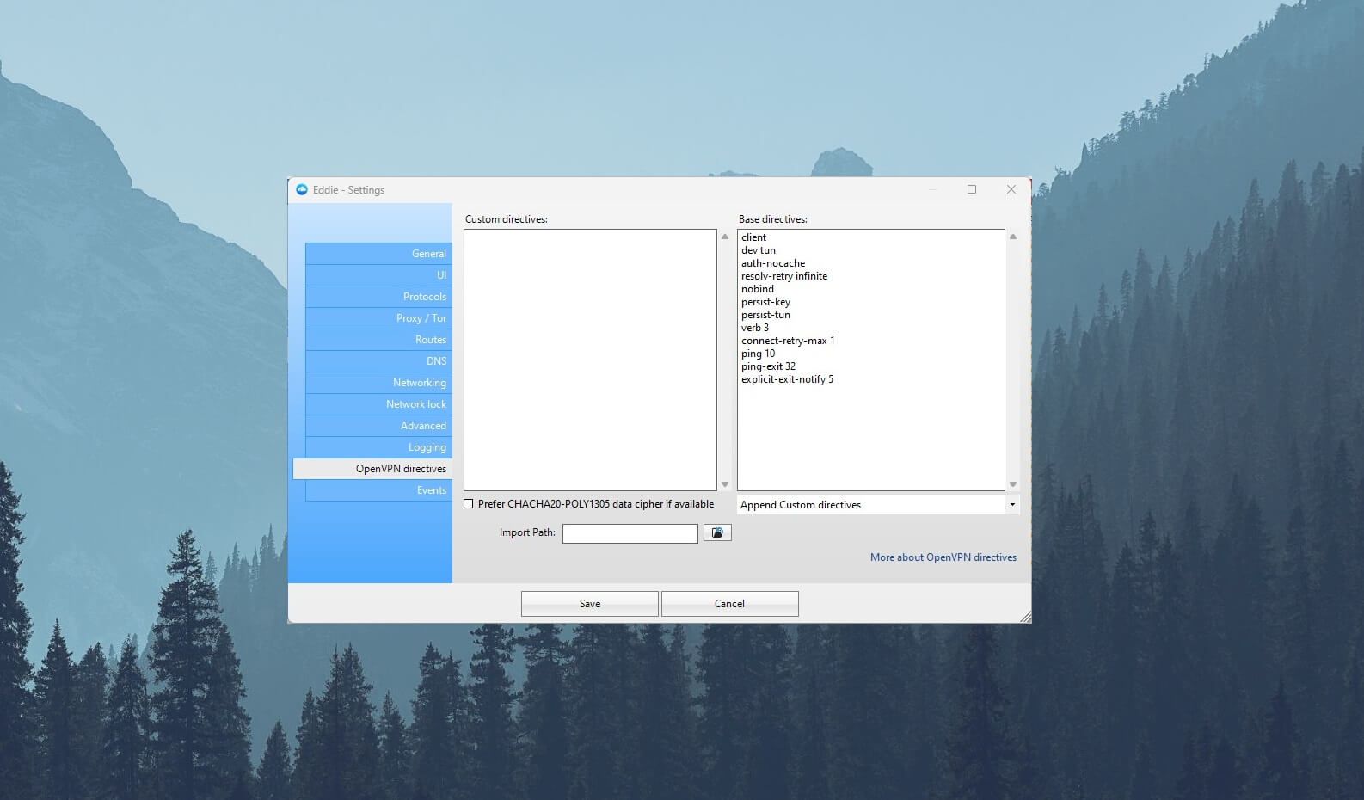Click the Custom directives scrollbar down arrow
The width and height of the screenshot is (1364, 800).
point(725,484)
